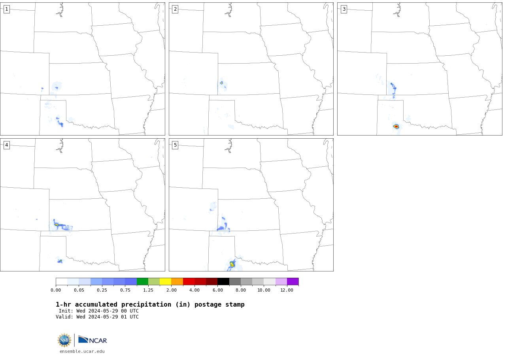Click the light yellow-green color bar swatch
Screen dimensions: 506x356
(x=154, y=281)
